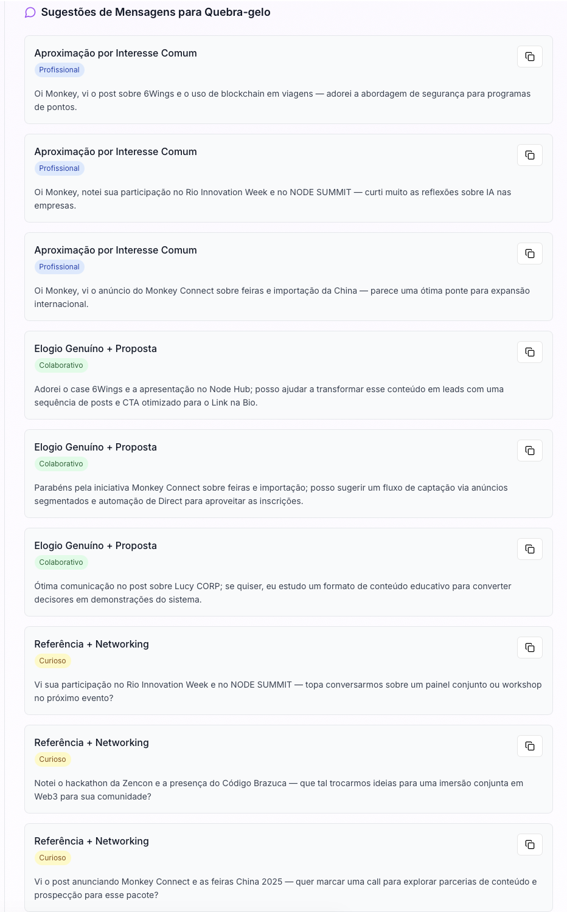This screenshot has height=912, width=567.
Task: Copy the Lucy CORP educational content message
Action: pos(530,549)
